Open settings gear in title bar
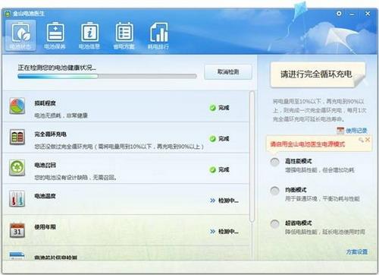379x275 pixels. pyautogui.click(x=339, y=14)
